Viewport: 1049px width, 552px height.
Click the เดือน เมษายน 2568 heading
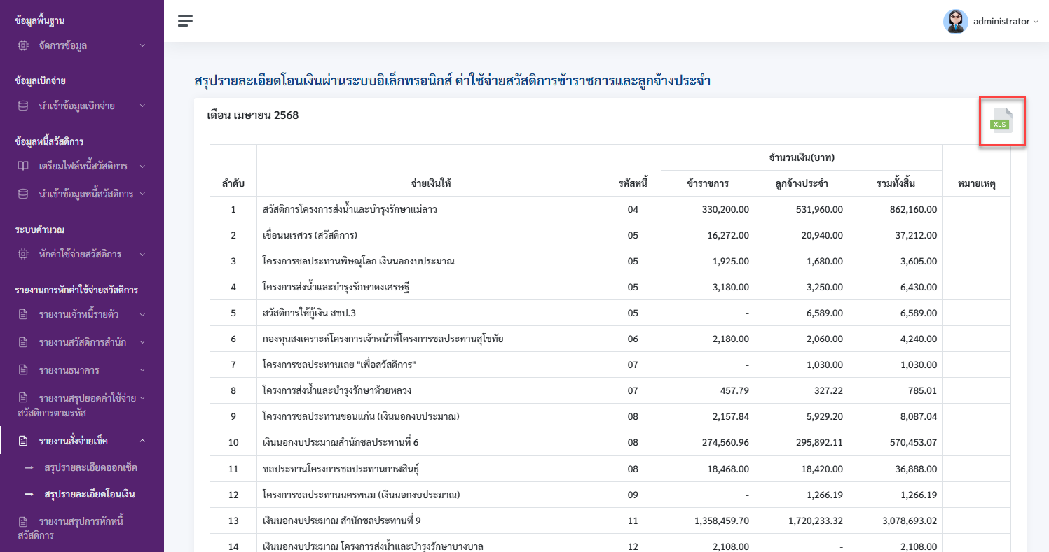coord(253,115)
